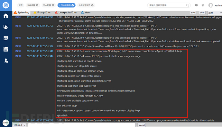Viewport: 222px width, 127px height.
Task: Click the stop button
Action: 193,12
